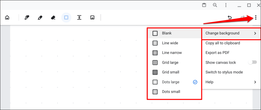The image size is (261, 110).
Task: Select Dots large background option
Action: click(x=171, y=82)
